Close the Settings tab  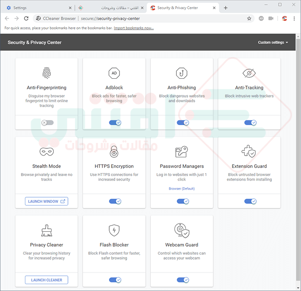click(x=70, y=8)
